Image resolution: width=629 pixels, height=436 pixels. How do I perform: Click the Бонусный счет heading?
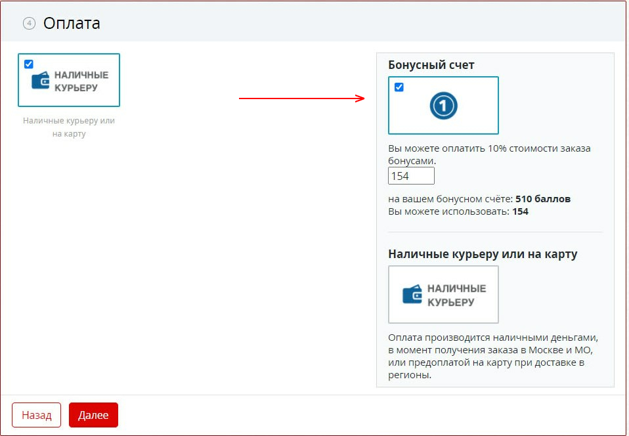431,64
